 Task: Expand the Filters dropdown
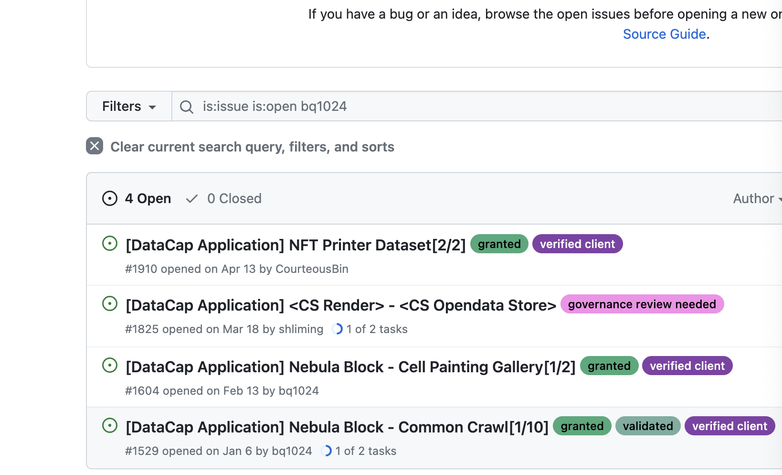(128, 106)
